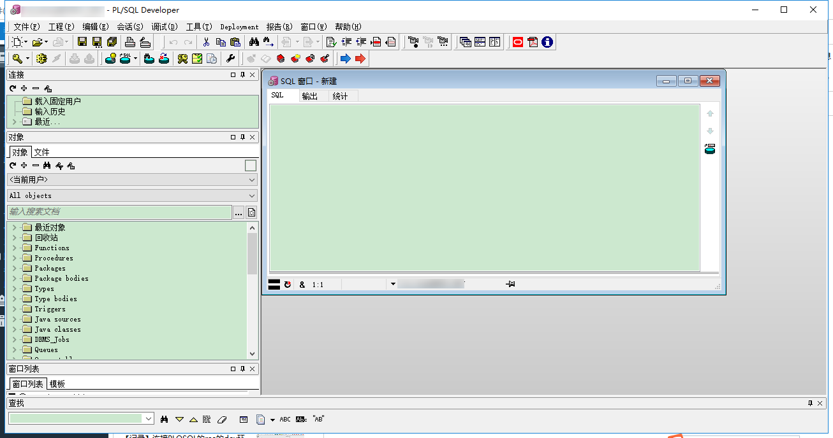Click the macro record camera icon
This screenshot has width=833, height=438.
click(x=413, y=42)
